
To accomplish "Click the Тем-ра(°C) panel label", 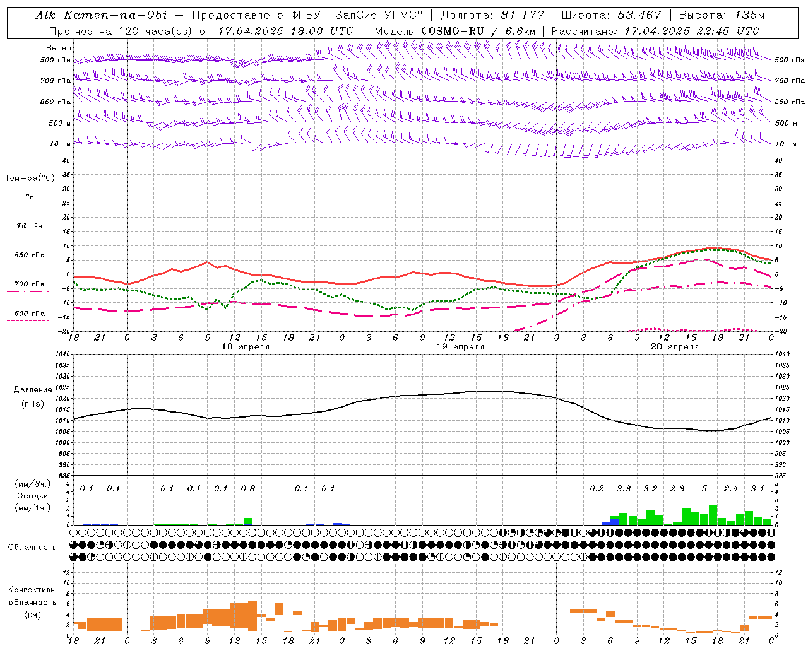I will 30,178.
